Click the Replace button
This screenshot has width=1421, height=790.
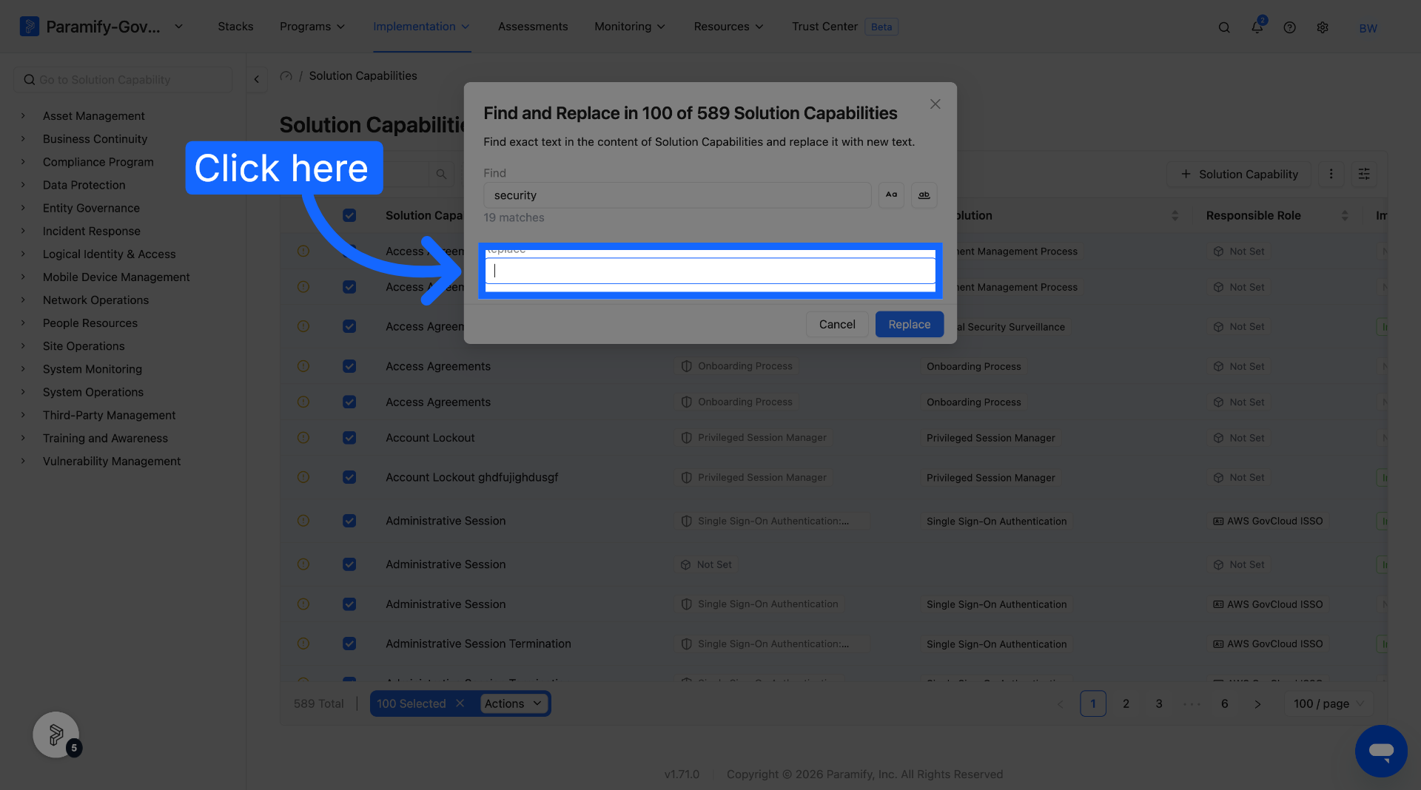click(909, 324)
